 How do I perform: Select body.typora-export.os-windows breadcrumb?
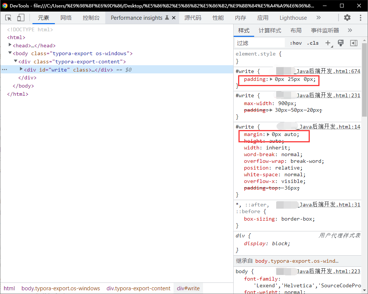[60, 288]
